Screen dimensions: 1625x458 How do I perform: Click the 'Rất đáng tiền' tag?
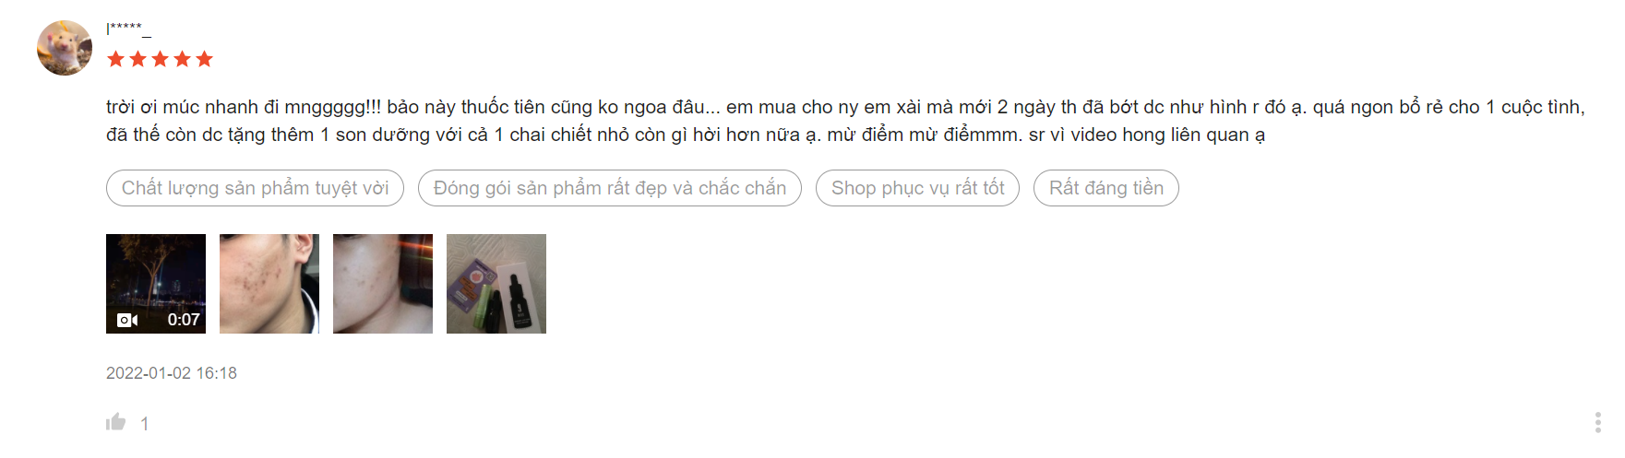pos(1105,188)
